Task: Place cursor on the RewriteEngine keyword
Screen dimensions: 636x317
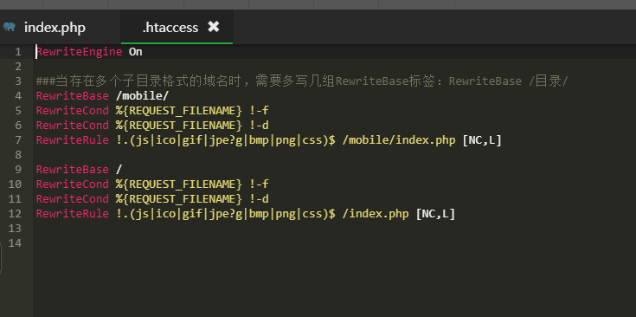Action: (79, 52)
